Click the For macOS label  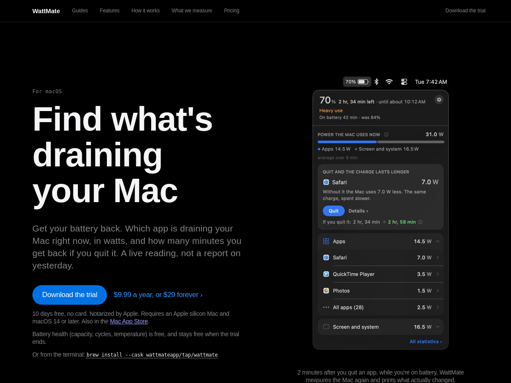[x=47, y=91]
